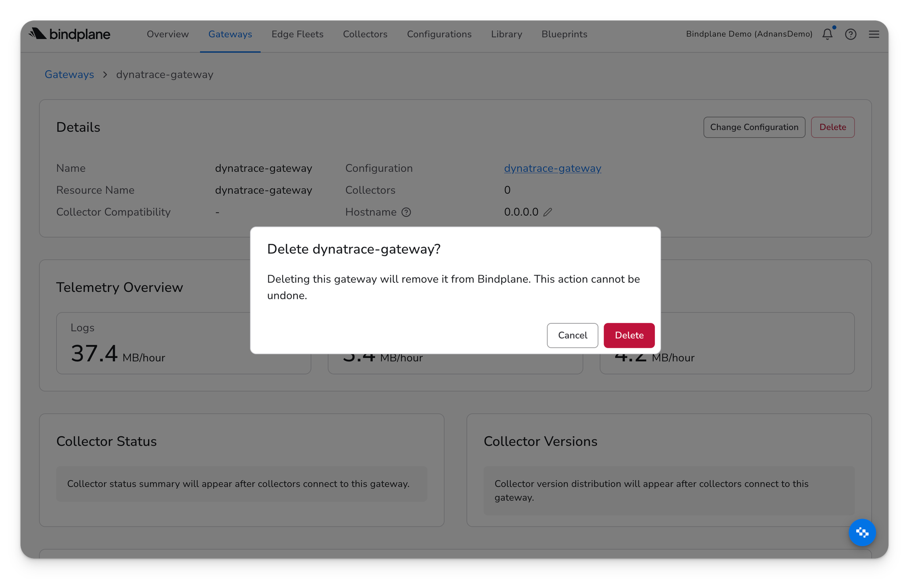
Task: Click the Logs 37.4 MB/hour card
Action: tap(184, 343)
